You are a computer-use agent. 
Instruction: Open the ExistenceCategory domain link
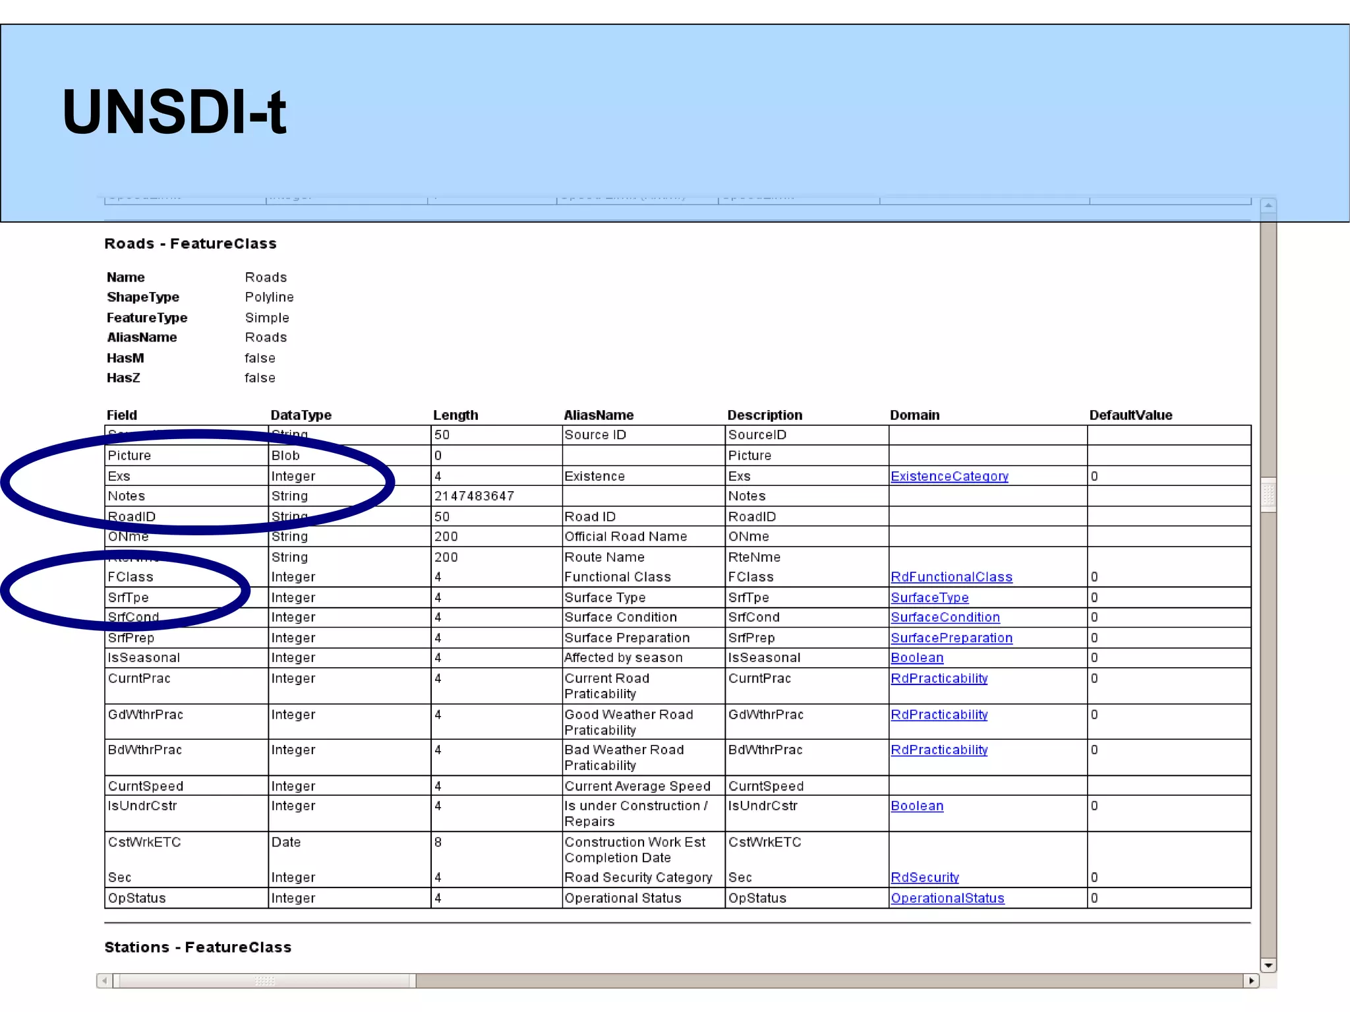click(949, 476)
